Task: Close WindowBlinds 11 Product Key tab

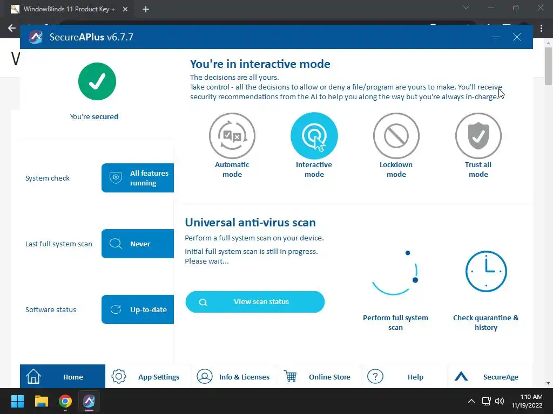Action: pyautogui.click(x=125, y=10)
